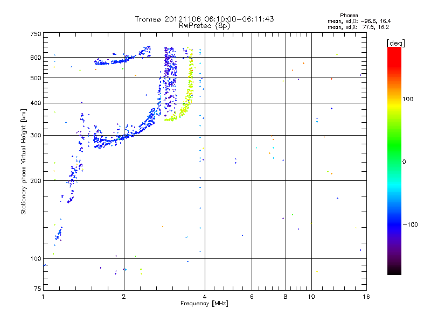Click the y-axis label '100'
Image resolution: width=431 pixels, height=323 pixels.
(36, 258)
